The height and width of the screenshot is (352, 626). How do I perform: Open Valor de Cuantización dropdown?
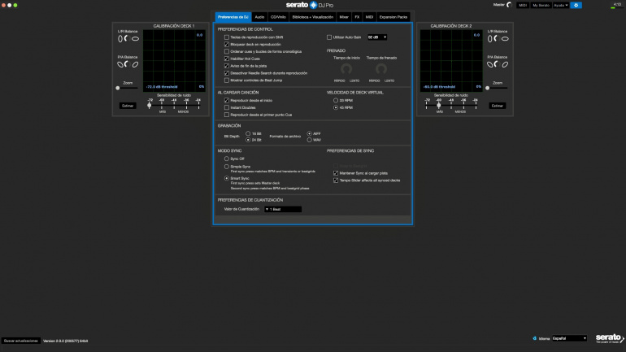(283, 209)
